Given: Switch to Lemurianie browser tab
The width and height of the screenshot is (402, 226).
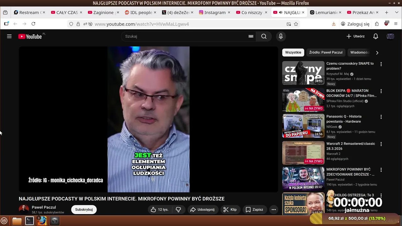Looking at the screenshot, I should [x=326, y=13].
